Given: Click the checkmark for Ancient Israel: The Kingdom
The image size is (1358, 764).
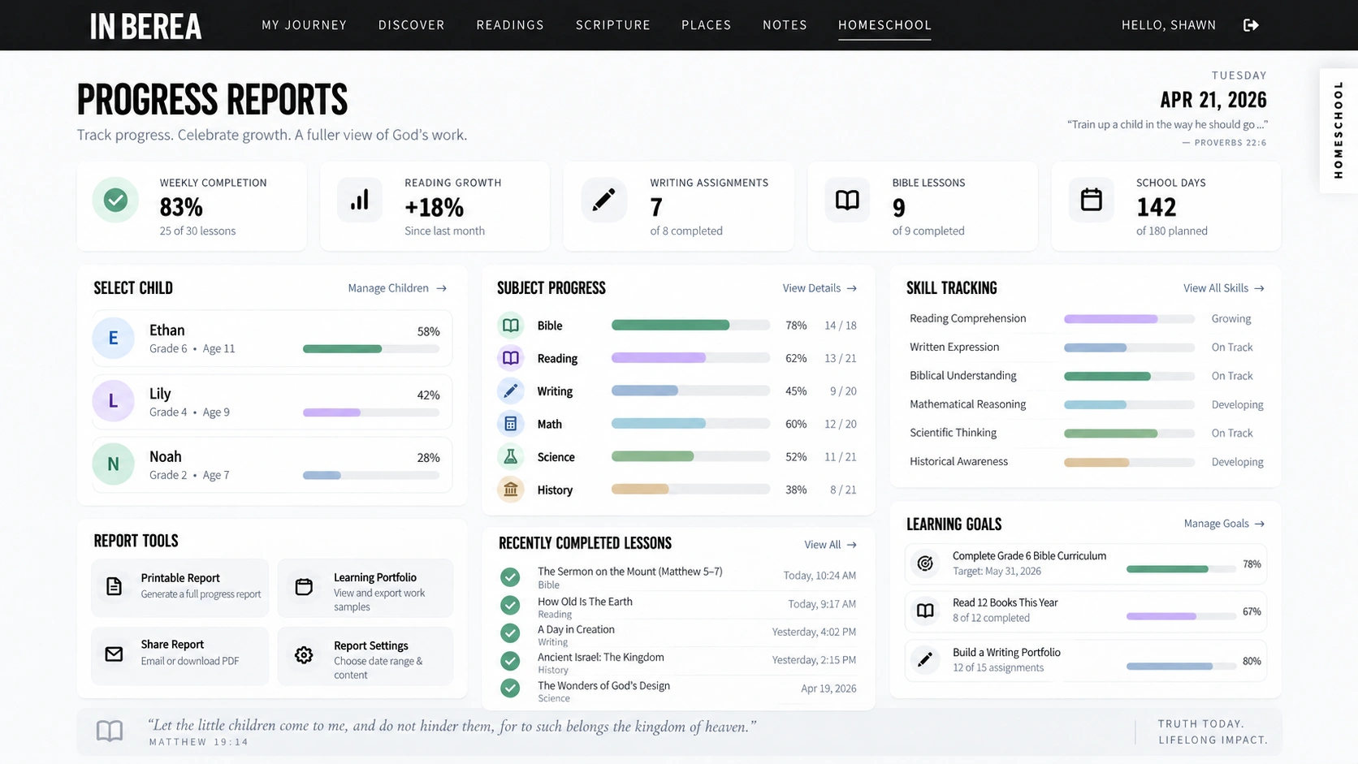Looking at the screenshot, I should 510,661.
